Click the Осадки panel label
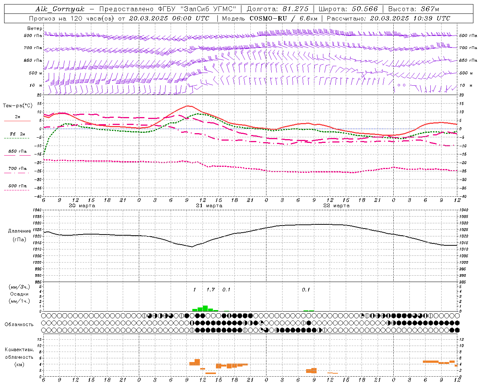Viewport: 479px width, 383px height. (x=19, y=294)
